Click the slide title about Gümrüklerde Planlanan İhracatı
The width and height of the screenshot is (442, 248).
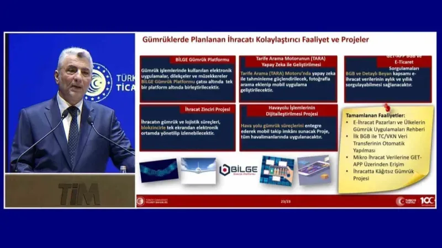[x=255, y=40]
